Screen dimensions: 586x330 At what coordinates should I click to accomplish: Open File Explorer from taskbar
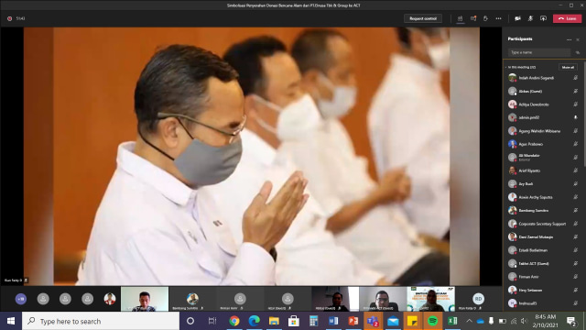(x=274, y=321)
